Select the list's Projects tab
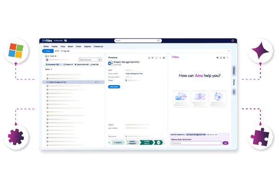This screenshot has width=279, height=193. pyautogui.click(x=68, y=64)
